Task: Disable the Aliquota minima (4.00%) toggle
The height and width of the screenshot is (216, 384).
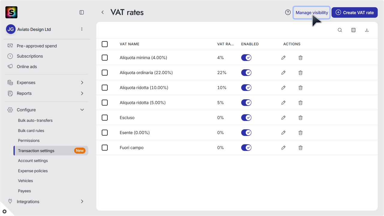Action: click(x=246, y=58)
